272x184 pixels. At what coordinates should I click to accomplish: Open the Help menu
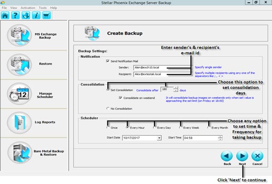point(53,8)
